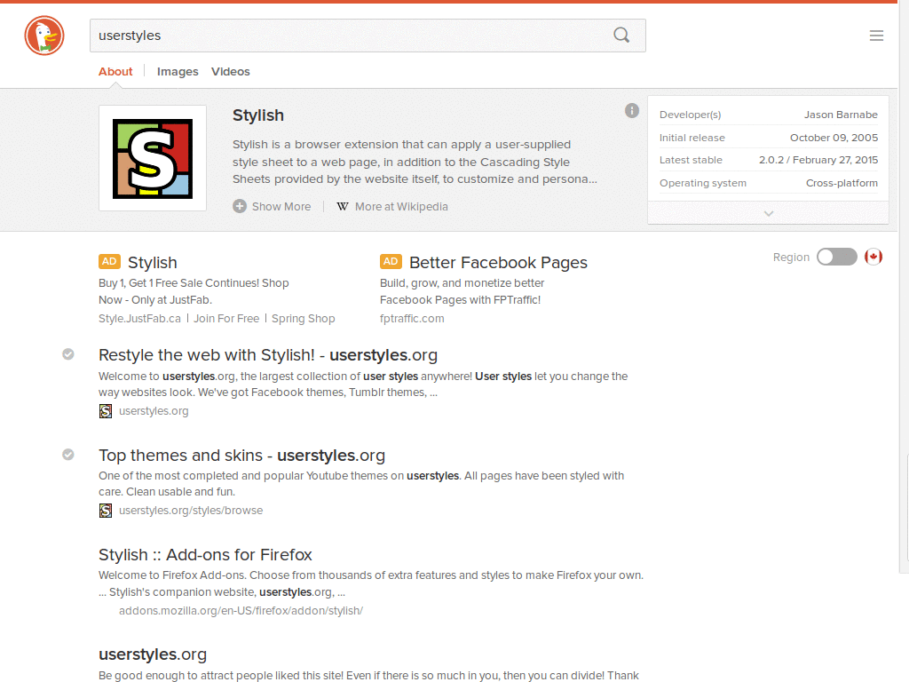This screenshot has height=682, width=909.
Task: Click the userstyles.org favicon under the first result
Action: tap(106, 411)
